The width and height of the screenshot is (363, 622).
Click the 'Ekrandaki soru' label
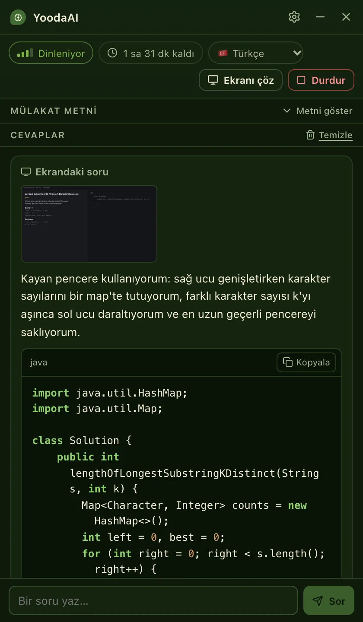pyautogui.click(x=72, y=172)
